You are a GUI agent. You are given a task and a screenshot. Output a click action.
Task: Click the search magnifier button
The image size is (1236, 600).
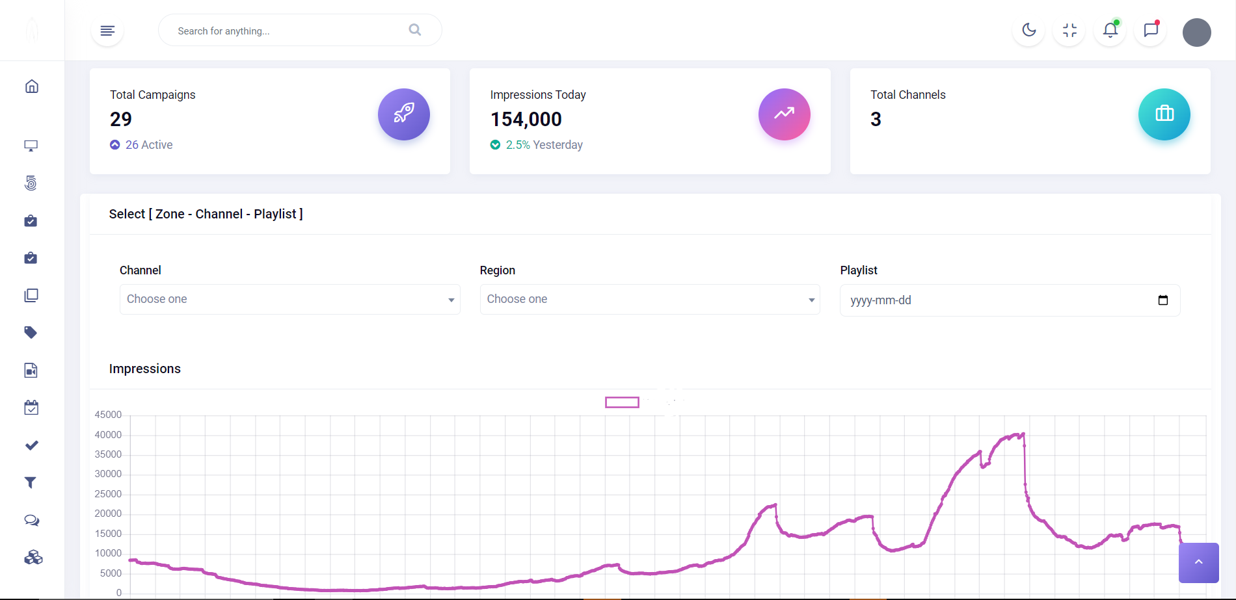point(414,30)
